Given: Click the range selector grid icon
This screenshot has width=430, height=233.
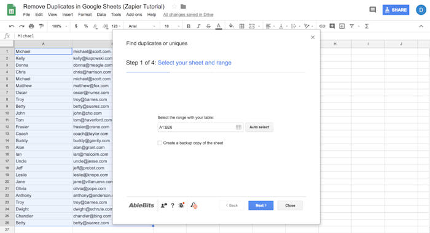Looking at the screenshot, I should (x=238, y=128).
